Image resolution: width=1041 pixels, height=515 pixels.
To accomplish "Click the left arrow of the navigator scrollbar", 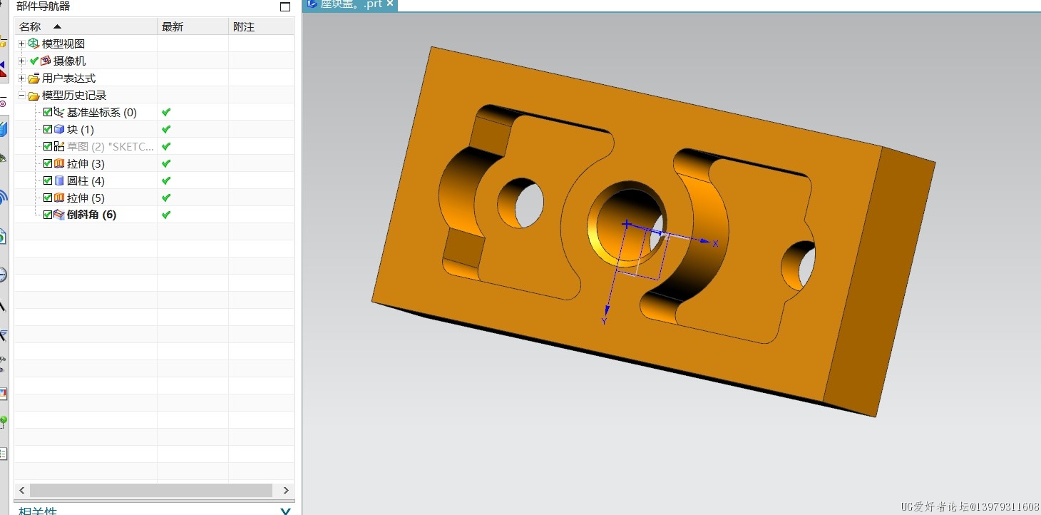I will (x=22, y=490).
